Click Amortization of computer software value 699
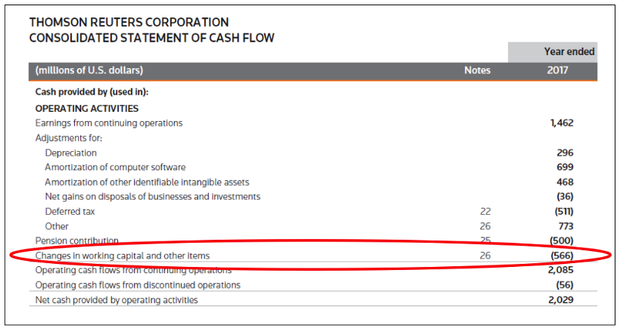 click(x=565, y=167)
